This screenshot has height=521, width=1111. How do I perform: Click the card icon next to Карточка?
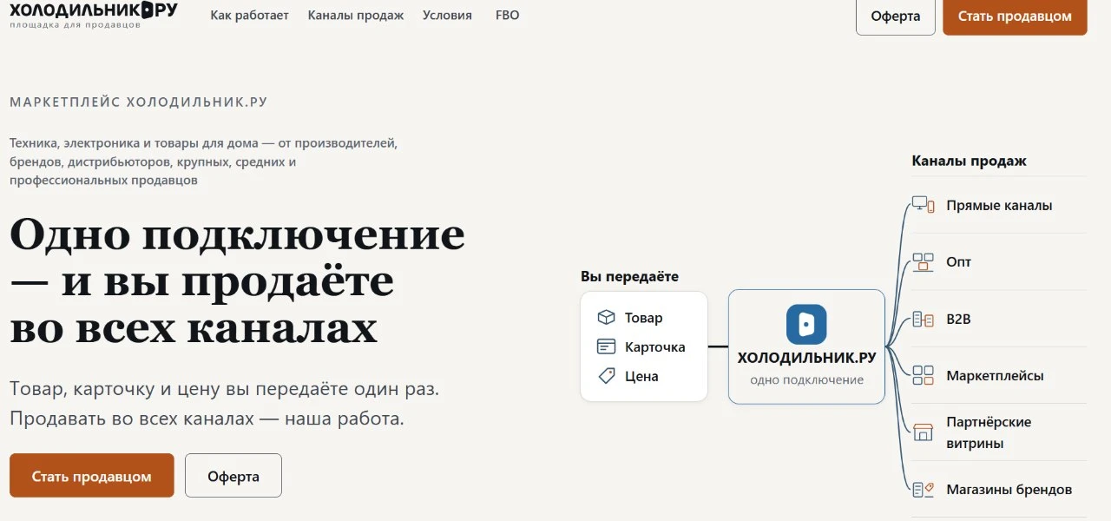607,347
